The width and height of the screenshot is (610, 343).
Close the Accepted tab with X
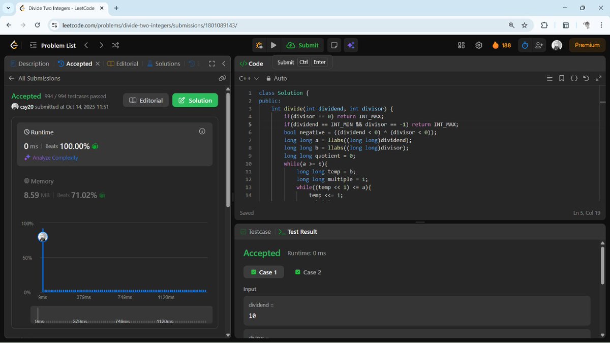click(x=98, y=64)
